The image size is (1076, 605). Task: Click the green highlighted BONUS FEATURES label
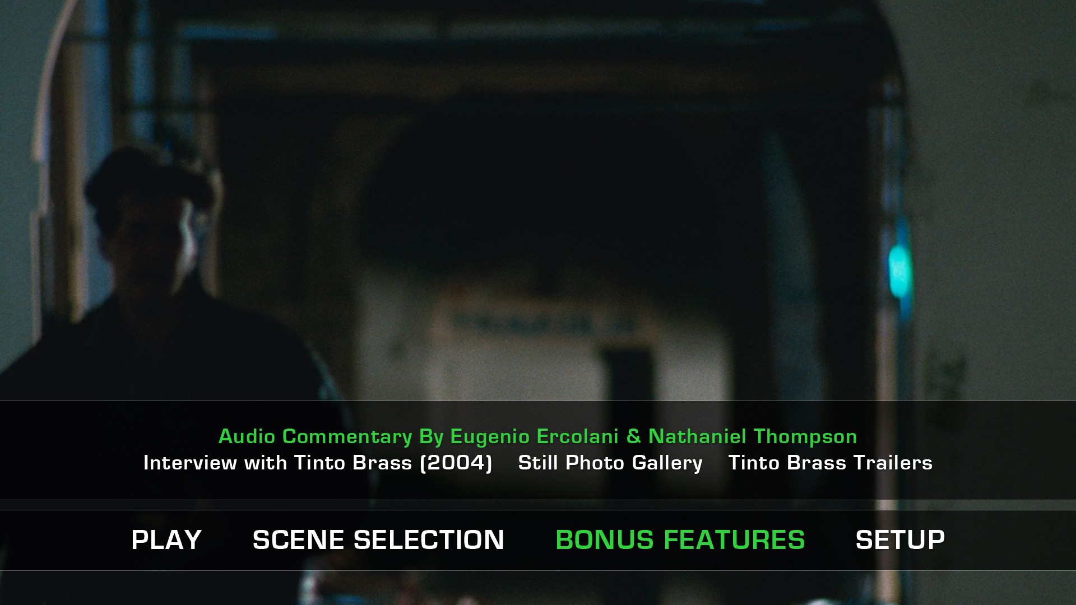[x=680, y=540]
